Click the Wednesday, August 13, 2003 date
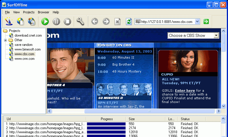 click(x=125, y=51)
